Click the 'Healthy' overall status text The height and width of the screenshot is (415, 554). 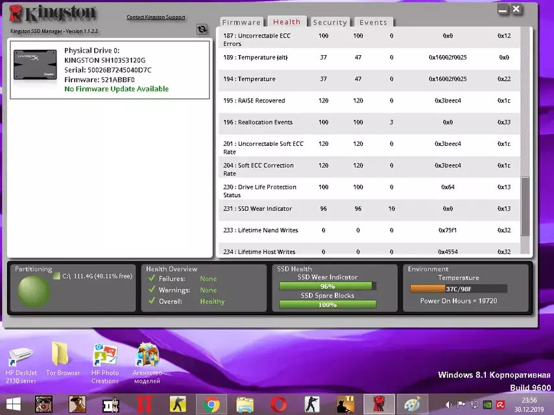coord(212,302)
